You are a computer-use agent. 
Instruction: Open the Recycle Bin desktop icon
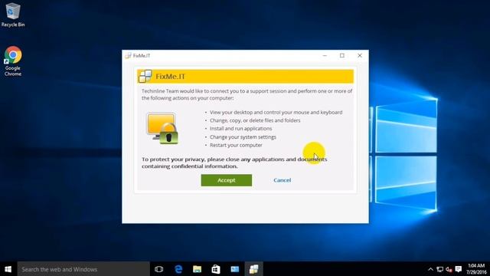tap(13, 15)
